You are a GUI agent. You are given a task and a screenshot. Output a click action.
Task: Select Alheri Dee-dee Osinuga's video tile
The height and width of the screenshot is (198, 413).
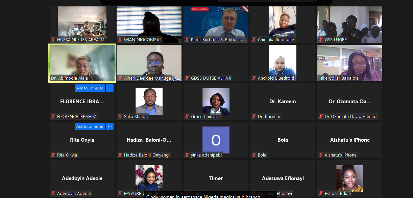[x=149, y=63]
